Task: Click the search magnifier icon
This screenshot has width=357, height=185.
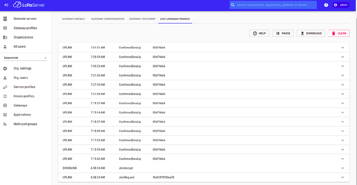Action: tap(233, 5)
